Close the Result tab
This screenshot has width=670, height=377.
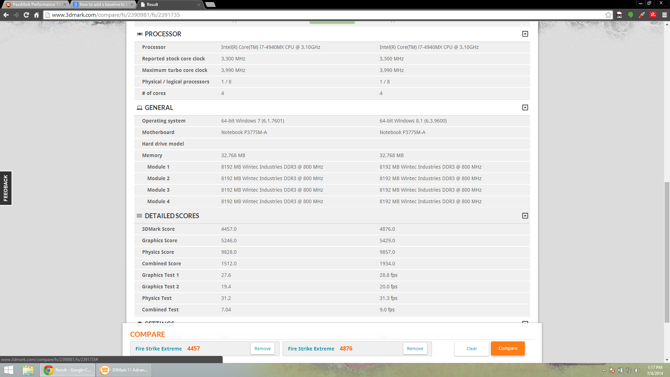(x=199, y=5)
